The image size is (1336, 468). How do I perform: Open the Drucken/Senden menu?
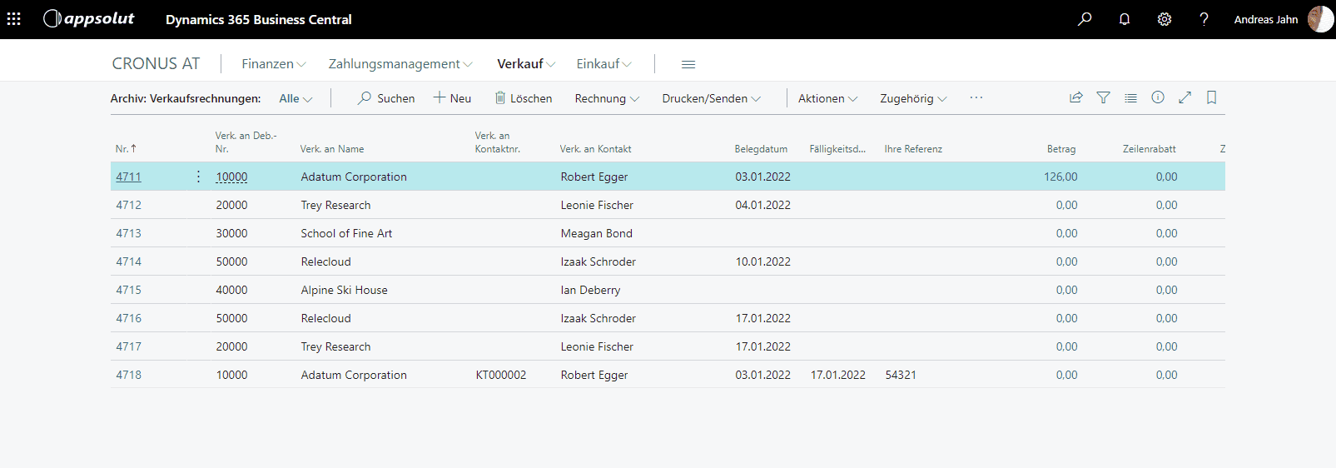pos(711,98)
